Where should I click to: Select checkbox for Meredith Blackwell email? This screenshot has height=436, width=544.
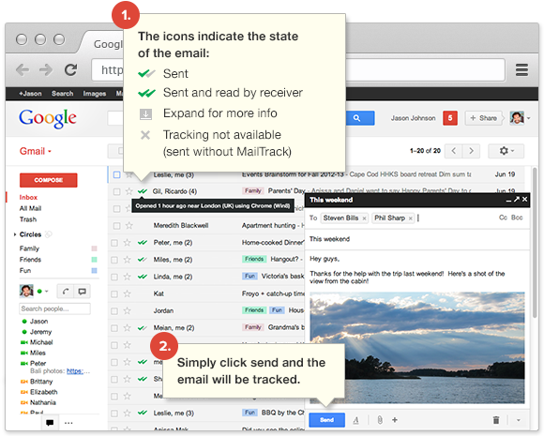click(117, 226)
